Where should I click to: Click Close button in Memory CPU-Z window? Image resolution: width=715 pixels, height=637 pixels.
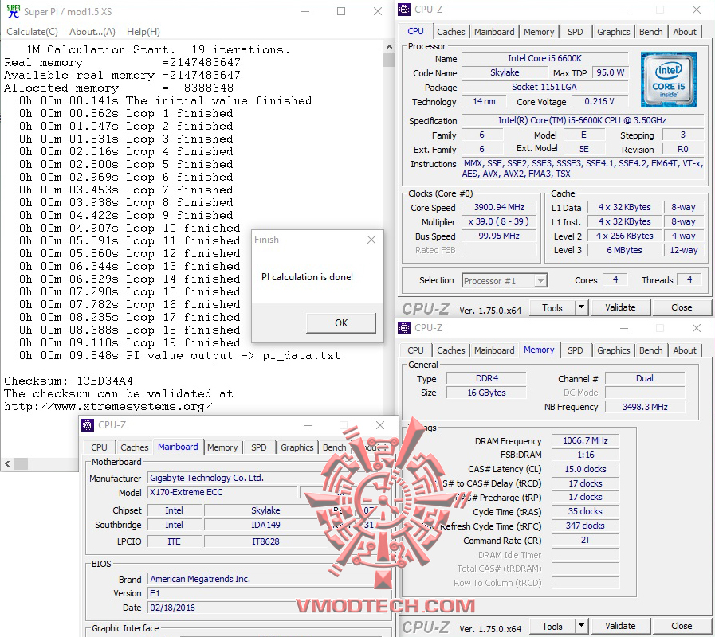point(682,627)
